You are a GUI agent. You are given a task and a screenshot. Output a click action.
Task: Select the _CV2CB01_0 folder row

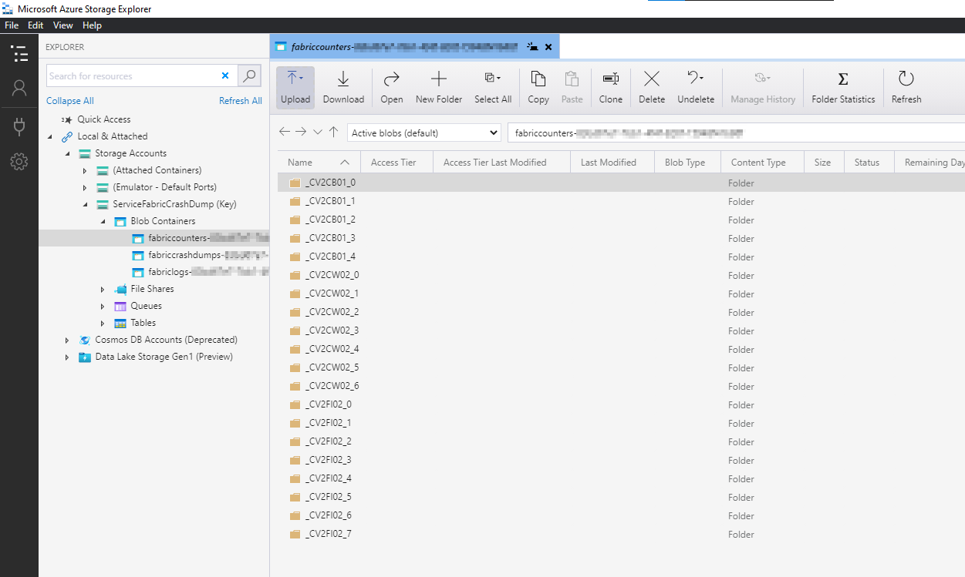[x=621, y=183]
